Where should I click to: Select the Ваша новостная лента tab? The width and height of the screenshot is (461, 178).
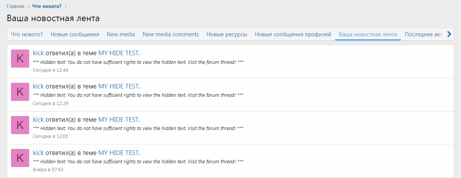(368, 34)
